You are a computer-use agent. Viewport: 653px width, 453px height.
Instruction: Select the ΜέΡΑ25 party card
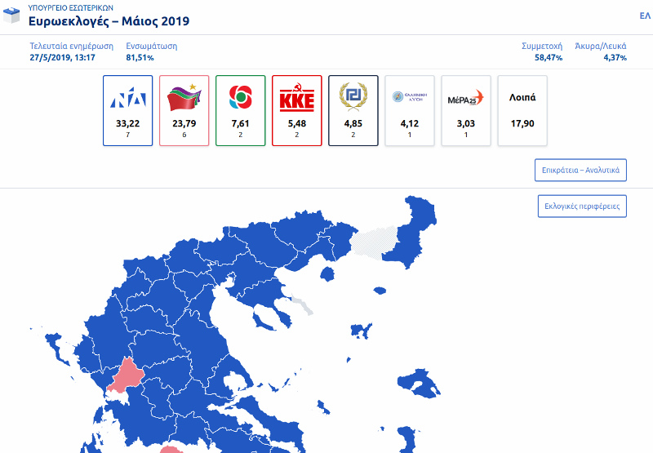(466, 111)
